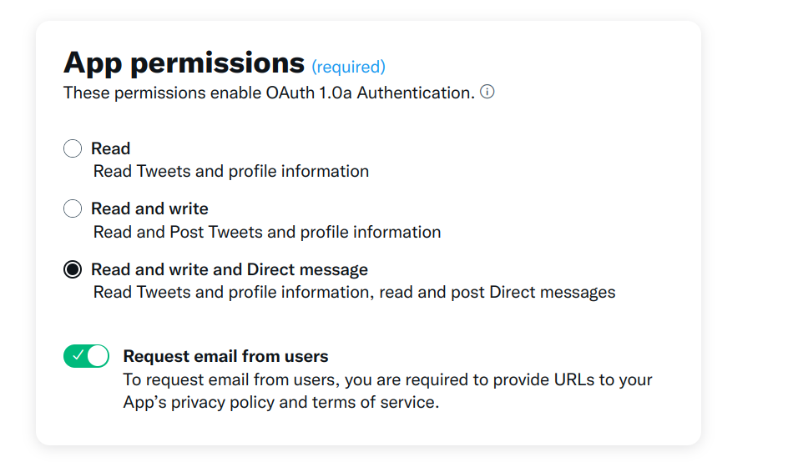Choose the Read and write radio button
Viewport: 793px width, 467px height.
(73, 209)
